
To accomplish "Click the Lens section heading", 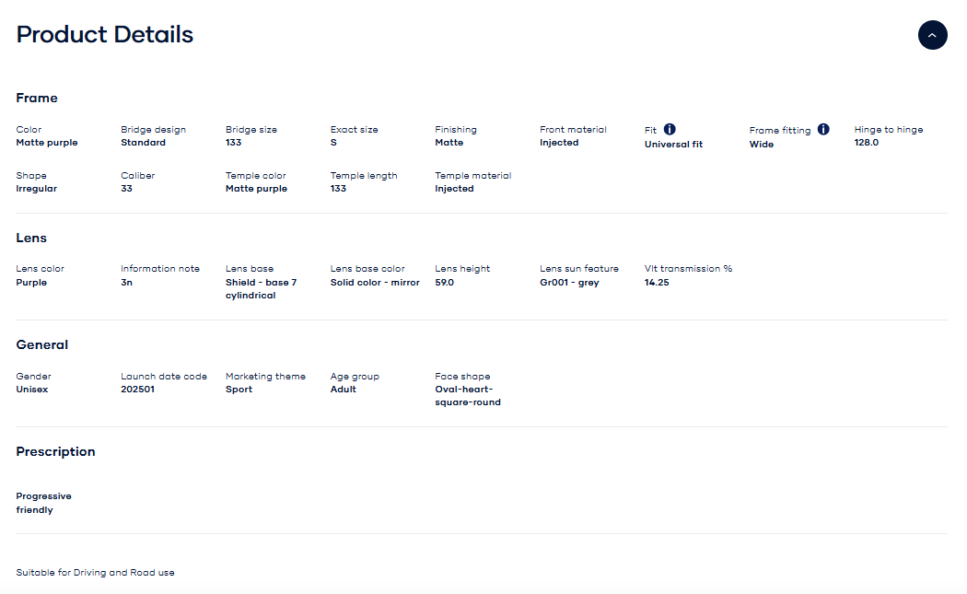I will click(31, 239).
